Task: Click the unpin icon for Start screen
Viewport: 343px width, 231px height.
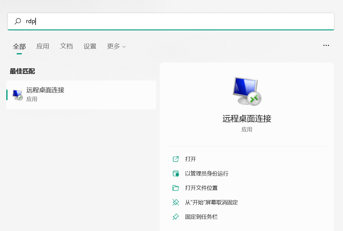Action: tap(176, 202)
